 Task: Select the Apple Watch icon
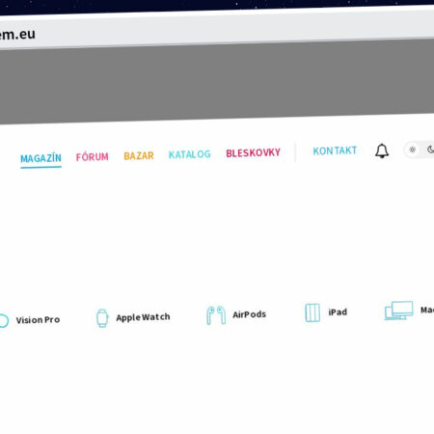coord(102,318)
